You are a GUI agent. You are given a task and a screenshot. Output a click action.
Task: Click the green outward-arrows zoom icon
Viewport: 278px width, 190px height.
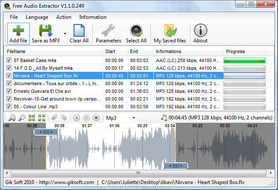pos(42,118)
